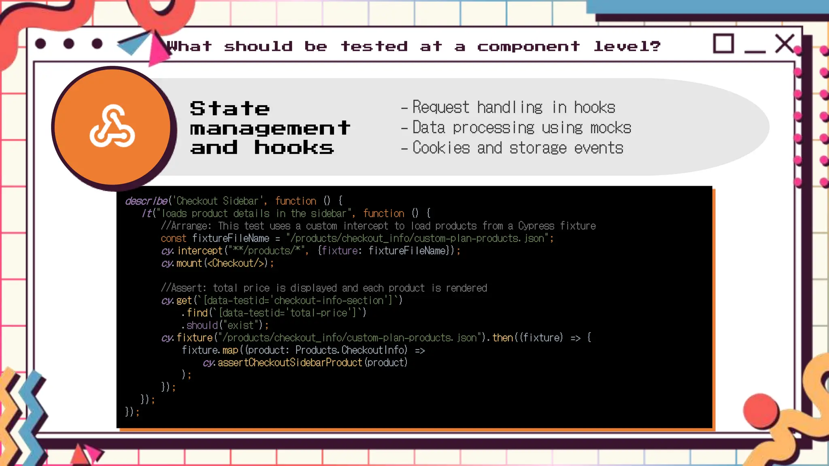This screenshot has width=829, height=466.
Task: Click the //Arrange comment line
Action: tap(378, 226)
